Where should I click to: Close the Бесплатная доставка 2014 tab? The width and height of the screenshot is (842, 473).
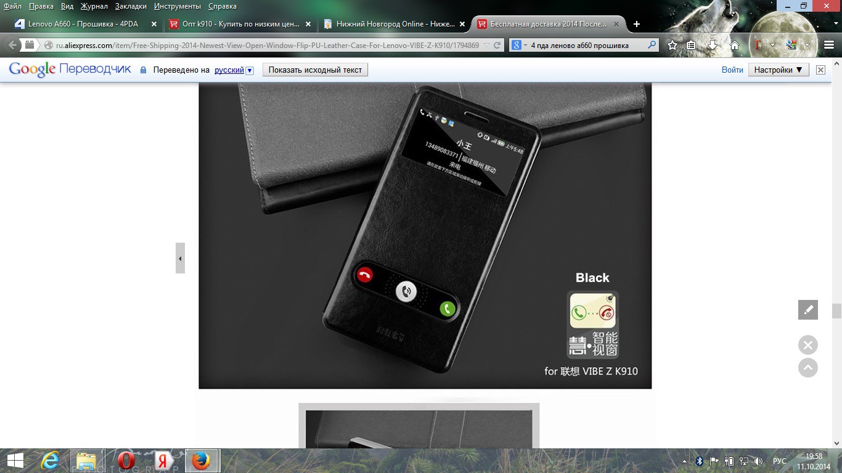616,24
